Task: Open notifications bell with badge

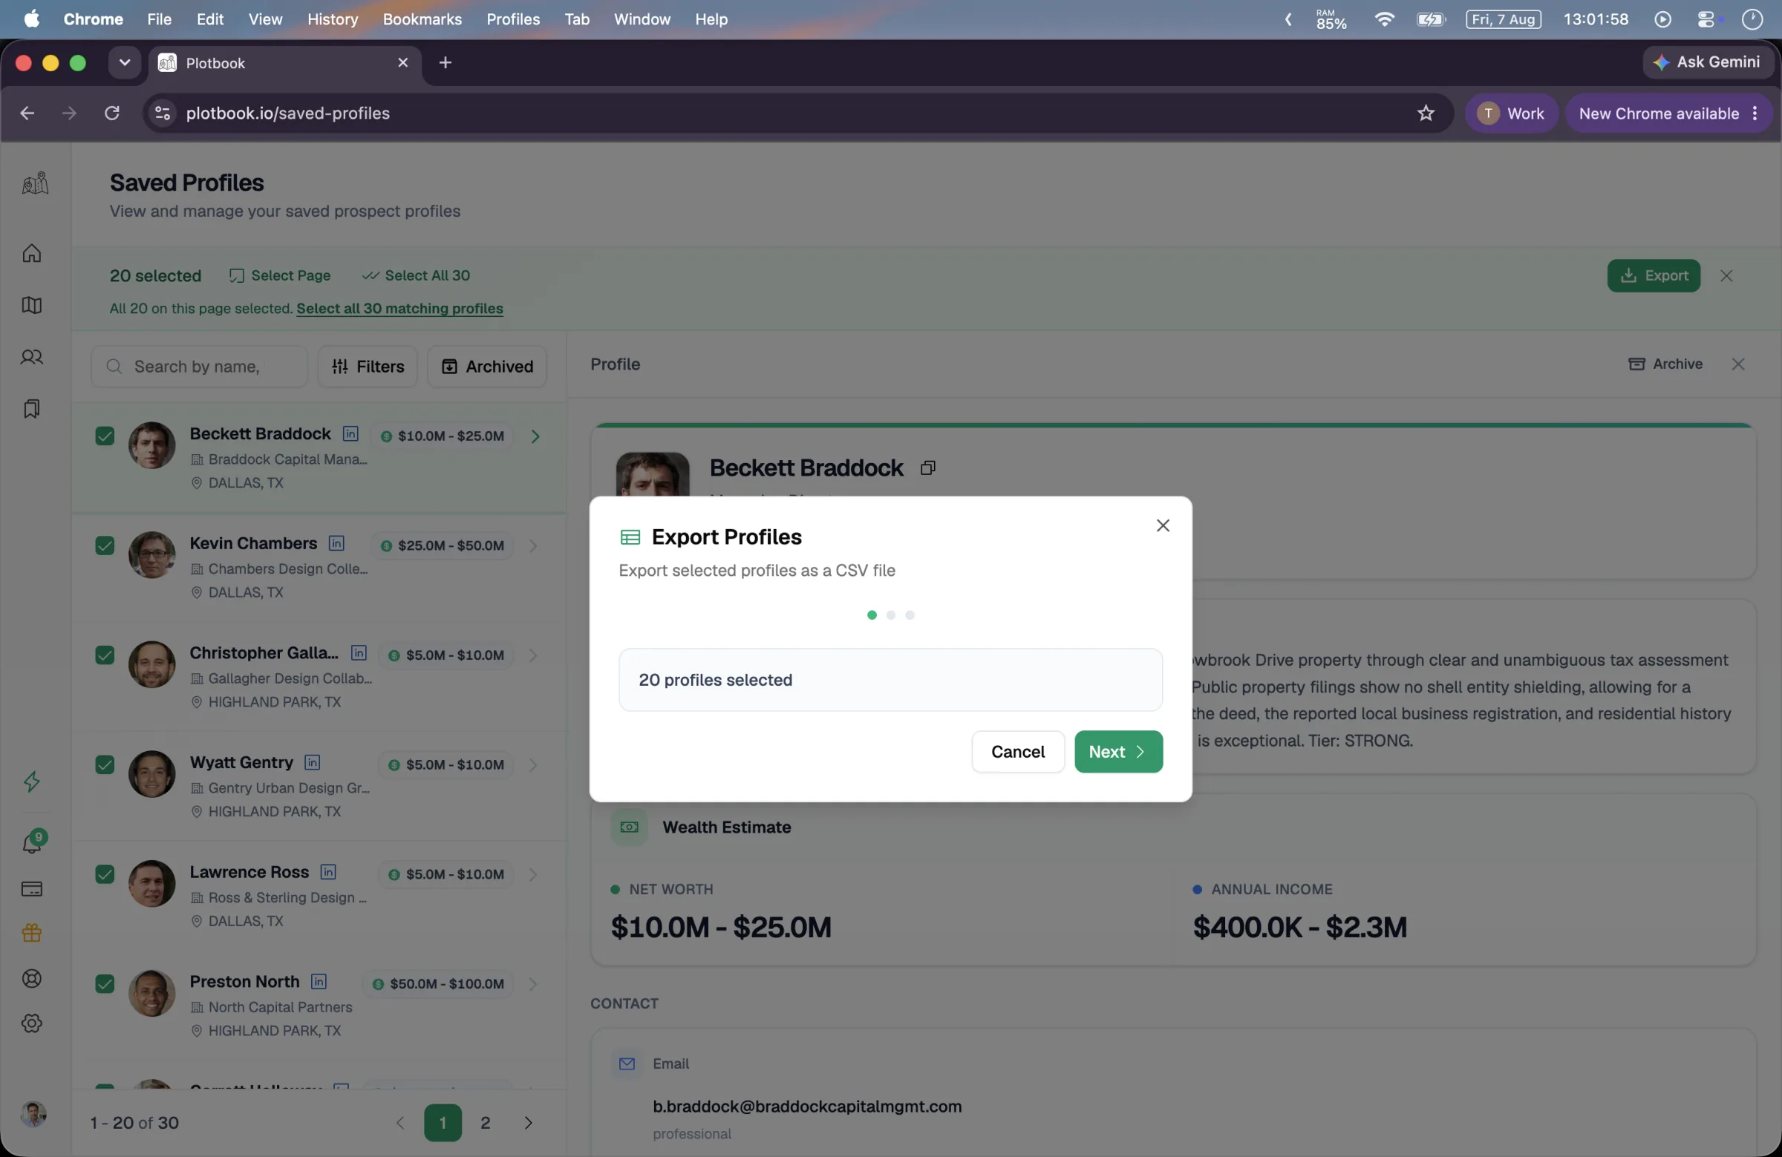Action: pyautogui.click(x=33, y=842)
